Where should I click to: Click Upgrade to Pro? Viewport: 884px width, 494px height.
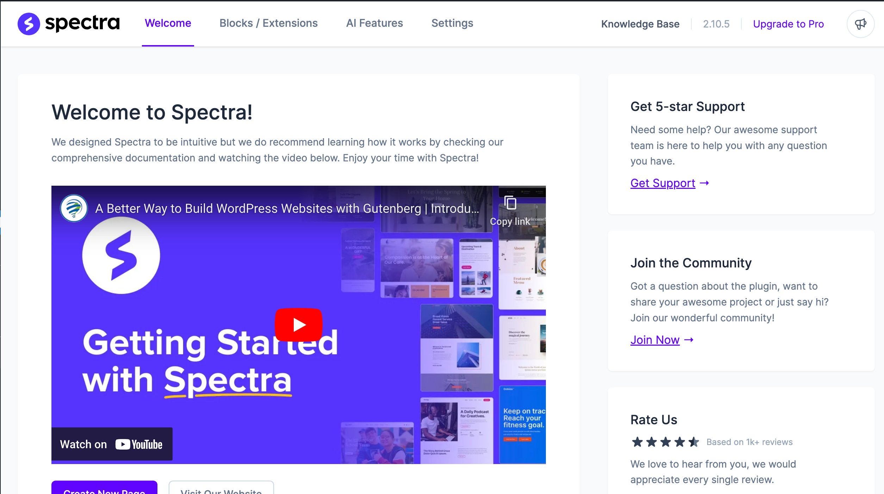click(788, 24)
